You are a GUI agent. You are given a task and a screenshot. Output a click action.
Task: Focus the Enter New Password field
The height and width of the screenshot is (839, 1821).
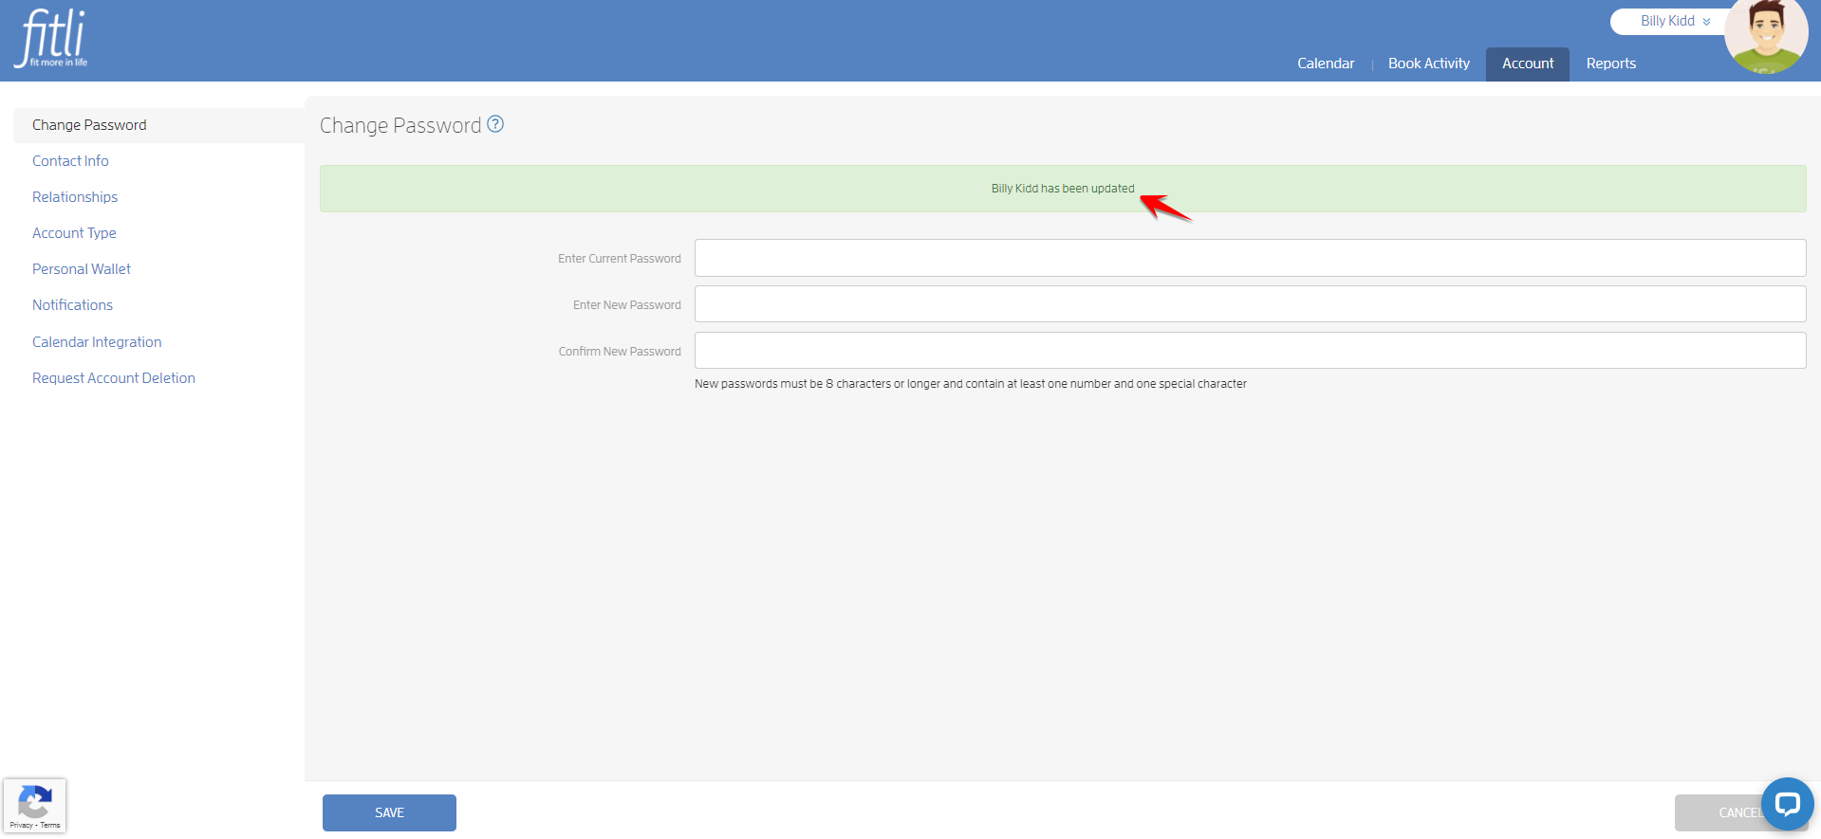pos(1250,304)
